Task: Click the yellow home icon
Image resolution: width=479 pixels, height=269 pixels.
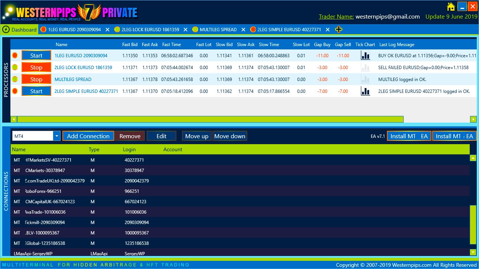Action: pos(451,6)
